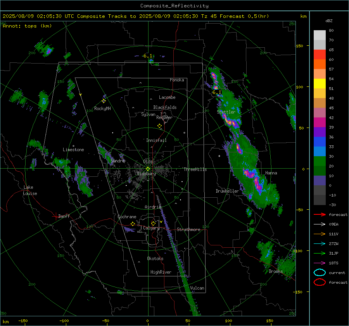Select the purple swatch between 39 and 36

click(320, 132)
